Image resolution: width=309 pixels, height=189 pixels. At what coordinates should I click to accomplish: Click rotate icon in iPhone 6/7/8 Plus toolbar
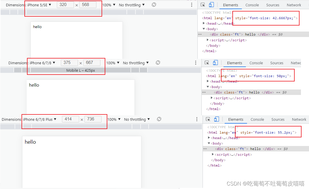[x=159, y=119]
